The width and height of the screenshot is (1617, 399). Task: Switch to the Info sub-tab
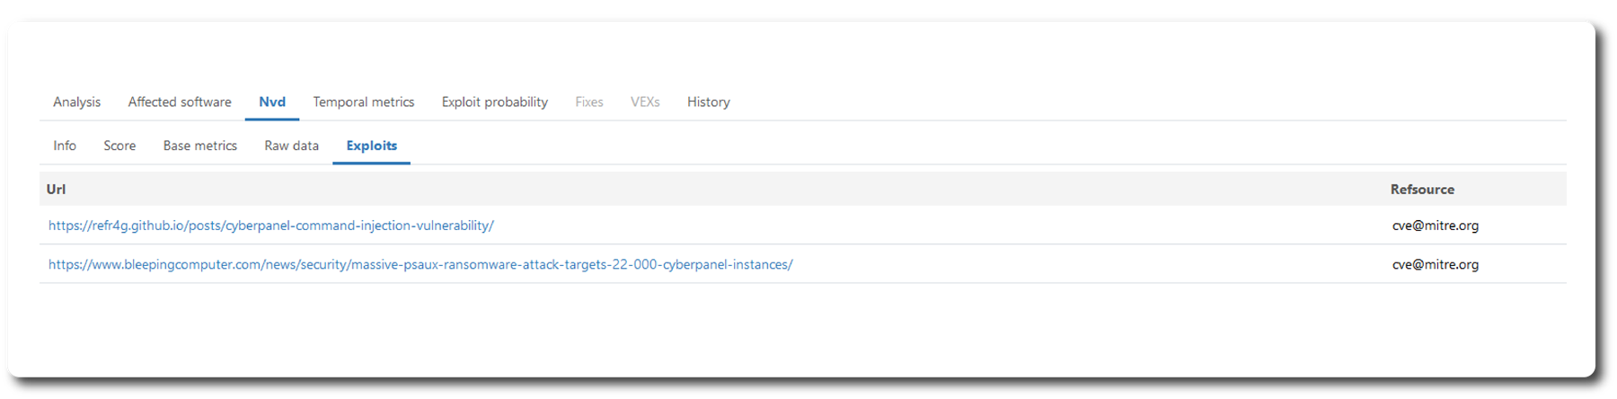(65, 146)
